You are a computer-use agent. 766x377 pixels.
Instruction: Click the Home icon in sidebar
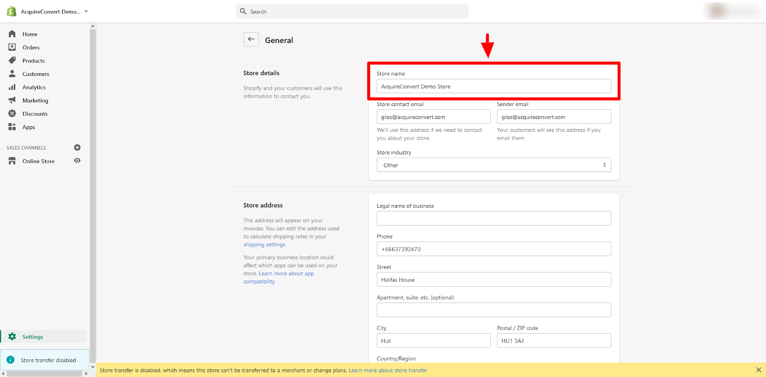click(x=12, y=34)
